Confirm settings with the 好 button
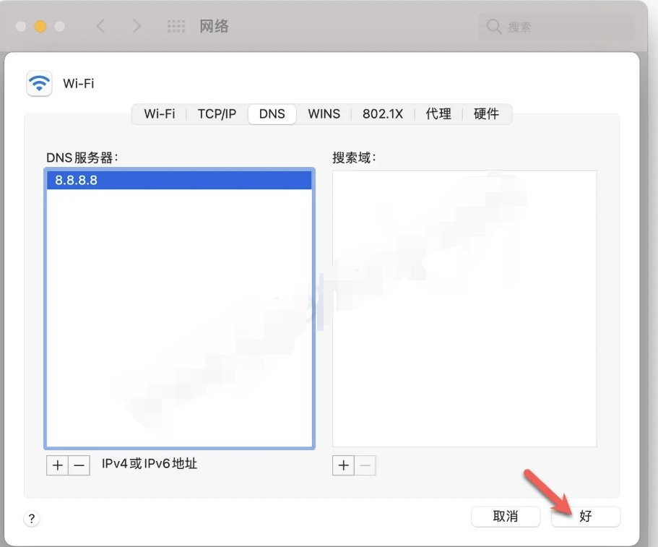The width and height of the screenshot is (658, 547). click(585, 517)
